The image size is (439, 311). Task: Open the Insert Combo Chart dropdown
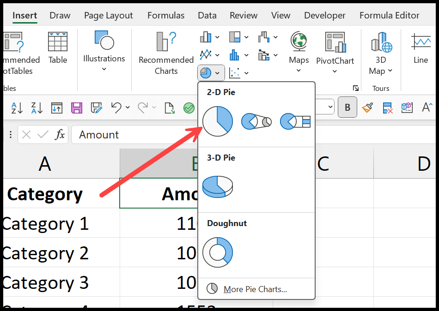pos(268,55)
